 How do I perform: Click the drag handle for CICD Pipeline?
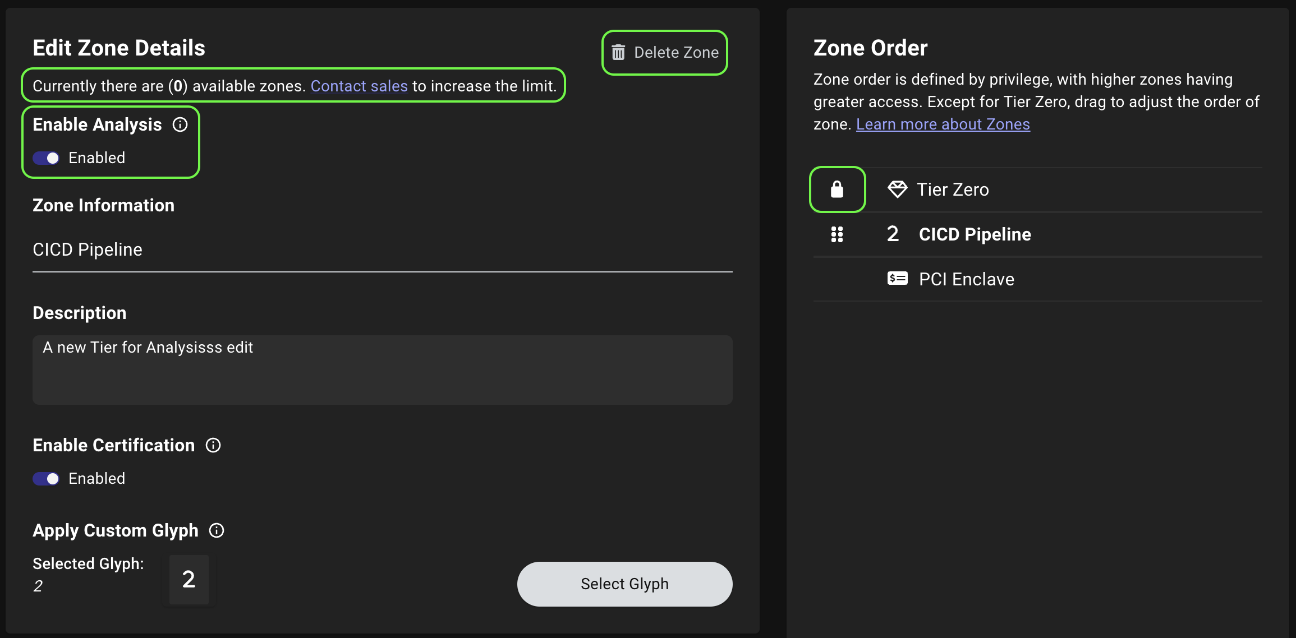click(837, 234)
